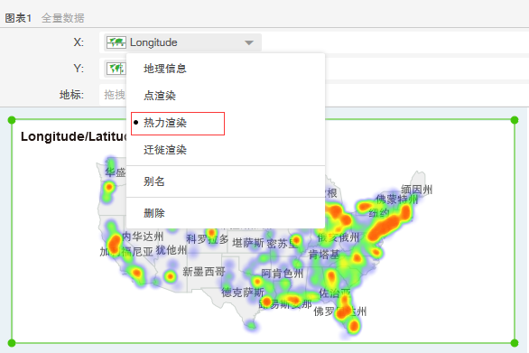The image size is (529, 353).
Task: Click the map icon beside Longitude
Action: coord(116,42)
